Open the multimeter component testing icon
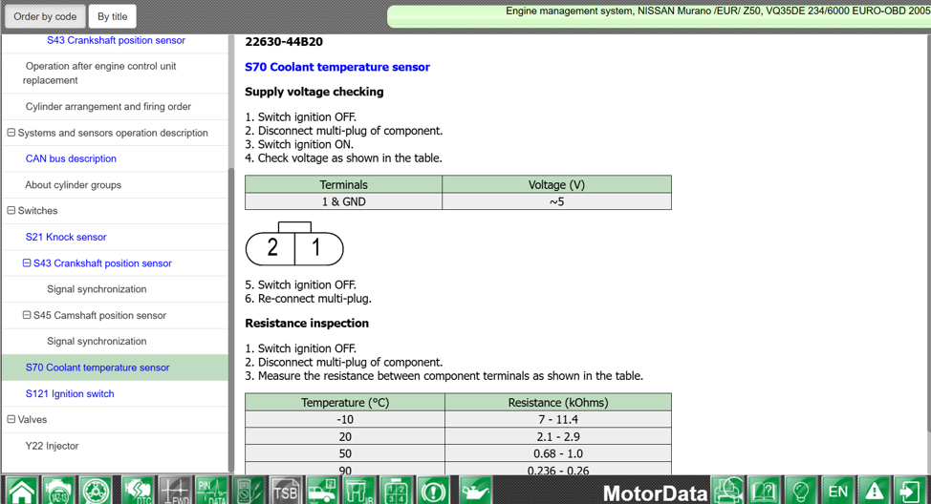 click(249, 491)
